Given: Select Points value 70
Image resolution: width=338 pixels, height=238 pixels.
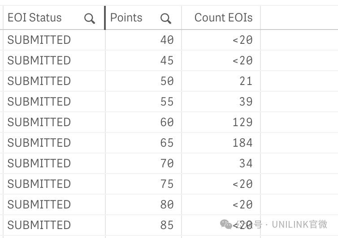Looking at the screenshot, I should point(167,163).
